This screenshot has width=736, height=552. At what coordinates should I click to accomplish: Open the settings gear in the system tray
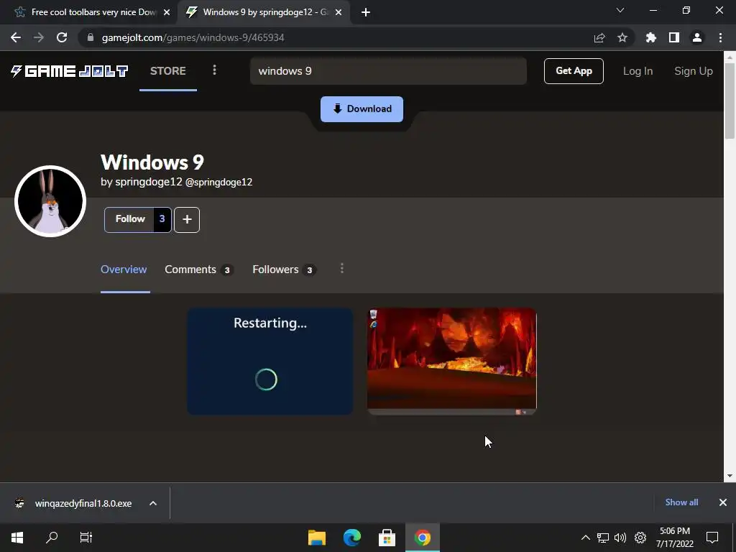pyautogui.click(x=640, y=538)
